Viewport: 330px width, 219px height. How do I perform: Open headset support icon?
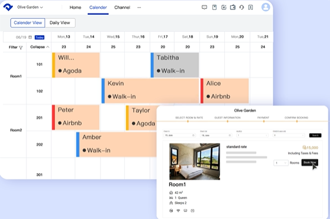coord(242,8)
